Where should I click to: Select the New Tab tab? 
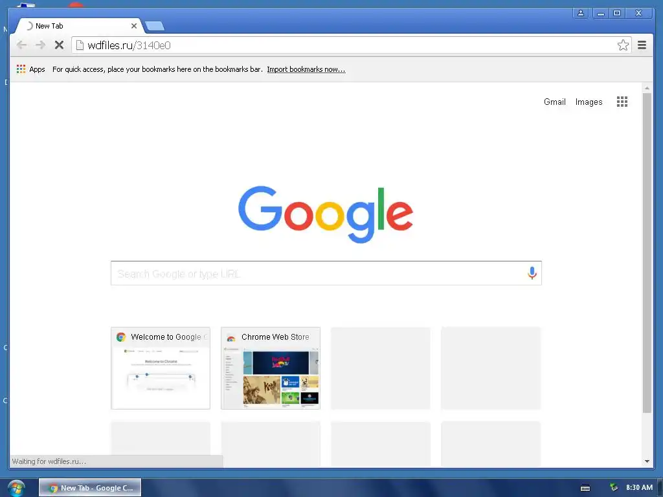(78, 26)
